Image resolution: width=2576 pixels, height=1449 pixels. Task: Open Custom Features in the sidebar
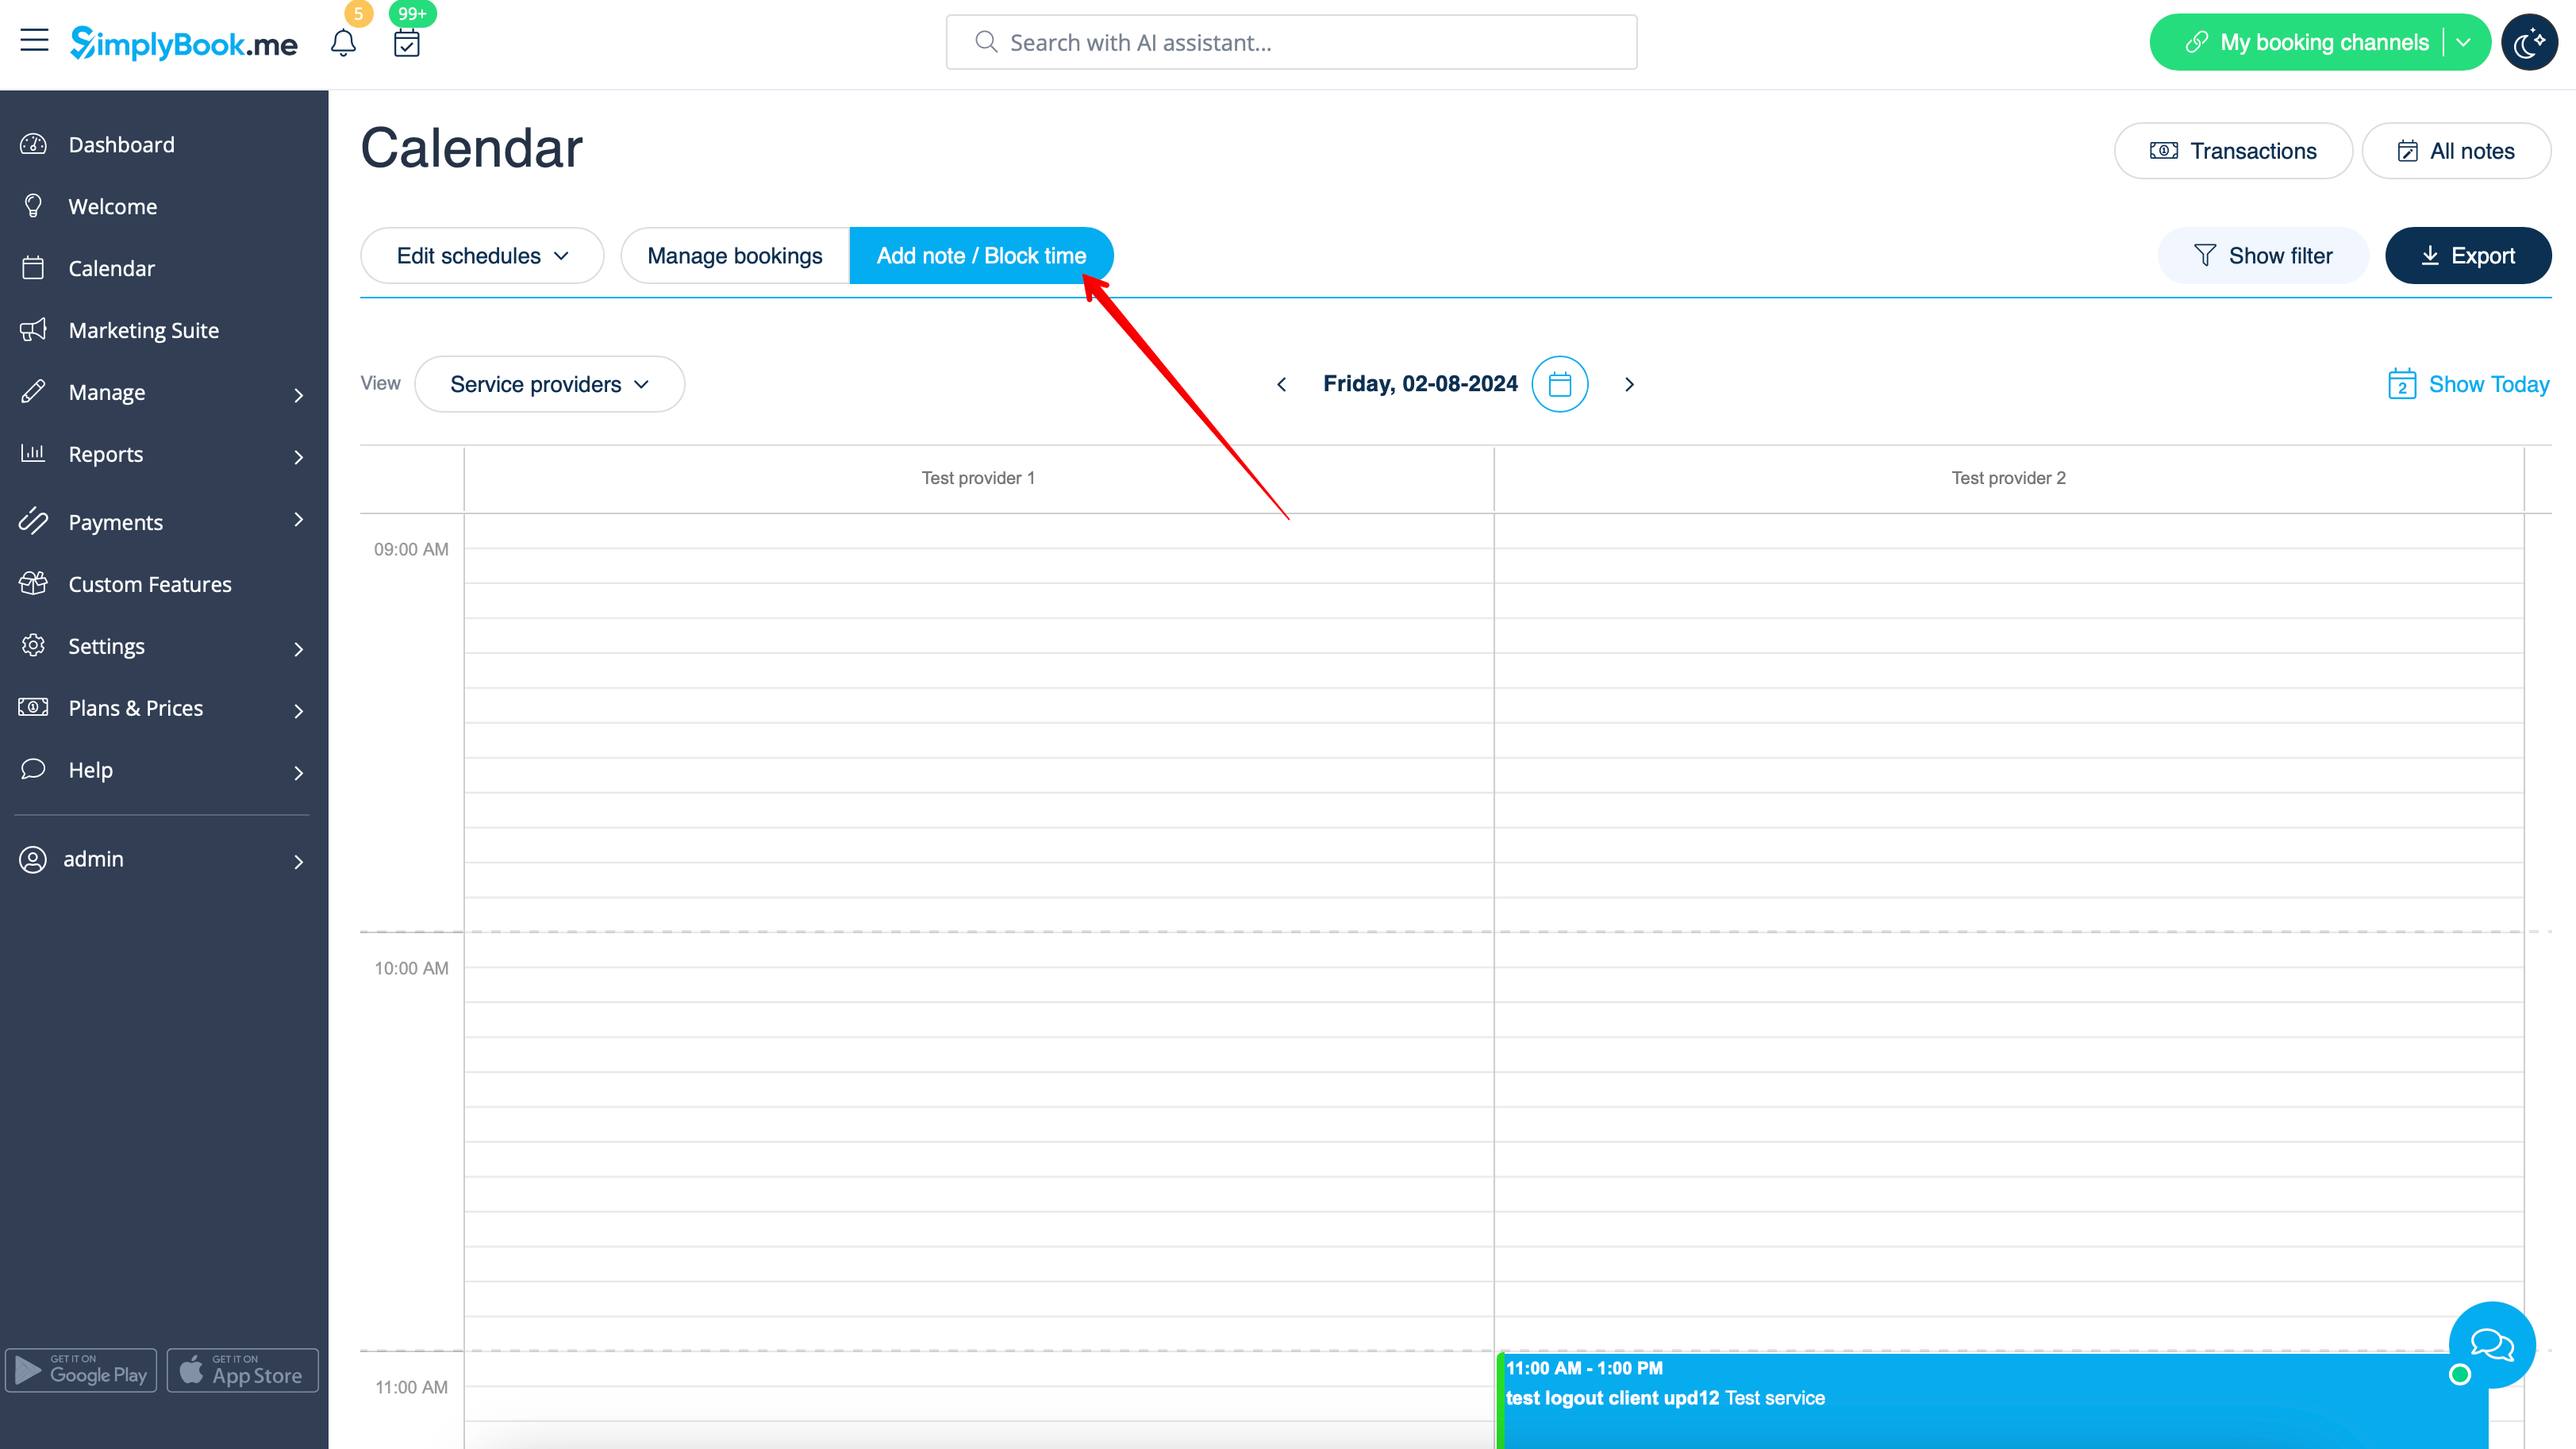click(149, 584)
